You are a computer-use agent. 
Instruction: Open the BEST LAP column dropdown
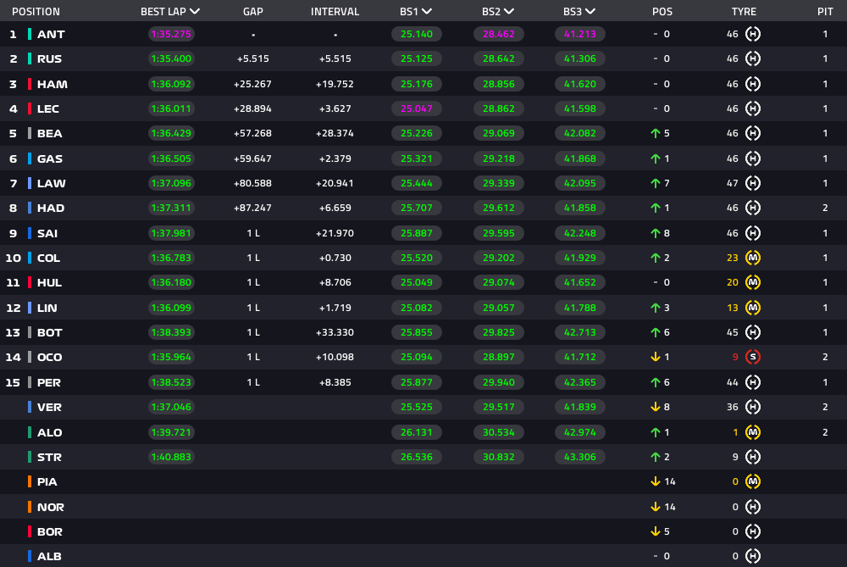195,12
